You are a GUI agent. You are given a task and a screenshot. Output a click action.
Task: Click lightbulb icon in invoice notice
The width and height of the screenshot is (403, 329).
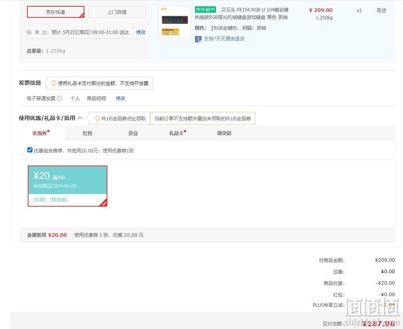[54, 83]
